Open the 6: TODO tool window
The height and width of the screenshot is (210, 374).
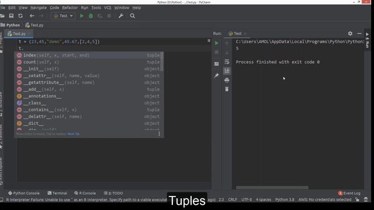coord(113,193)
